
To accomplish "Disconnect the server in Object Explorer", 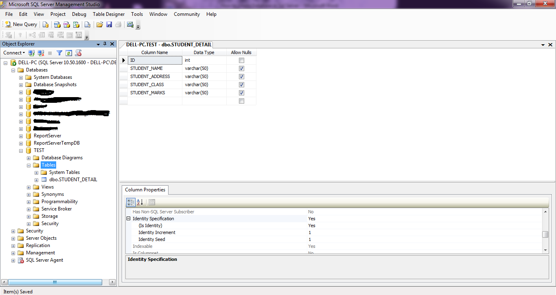I will coord(41,53).
